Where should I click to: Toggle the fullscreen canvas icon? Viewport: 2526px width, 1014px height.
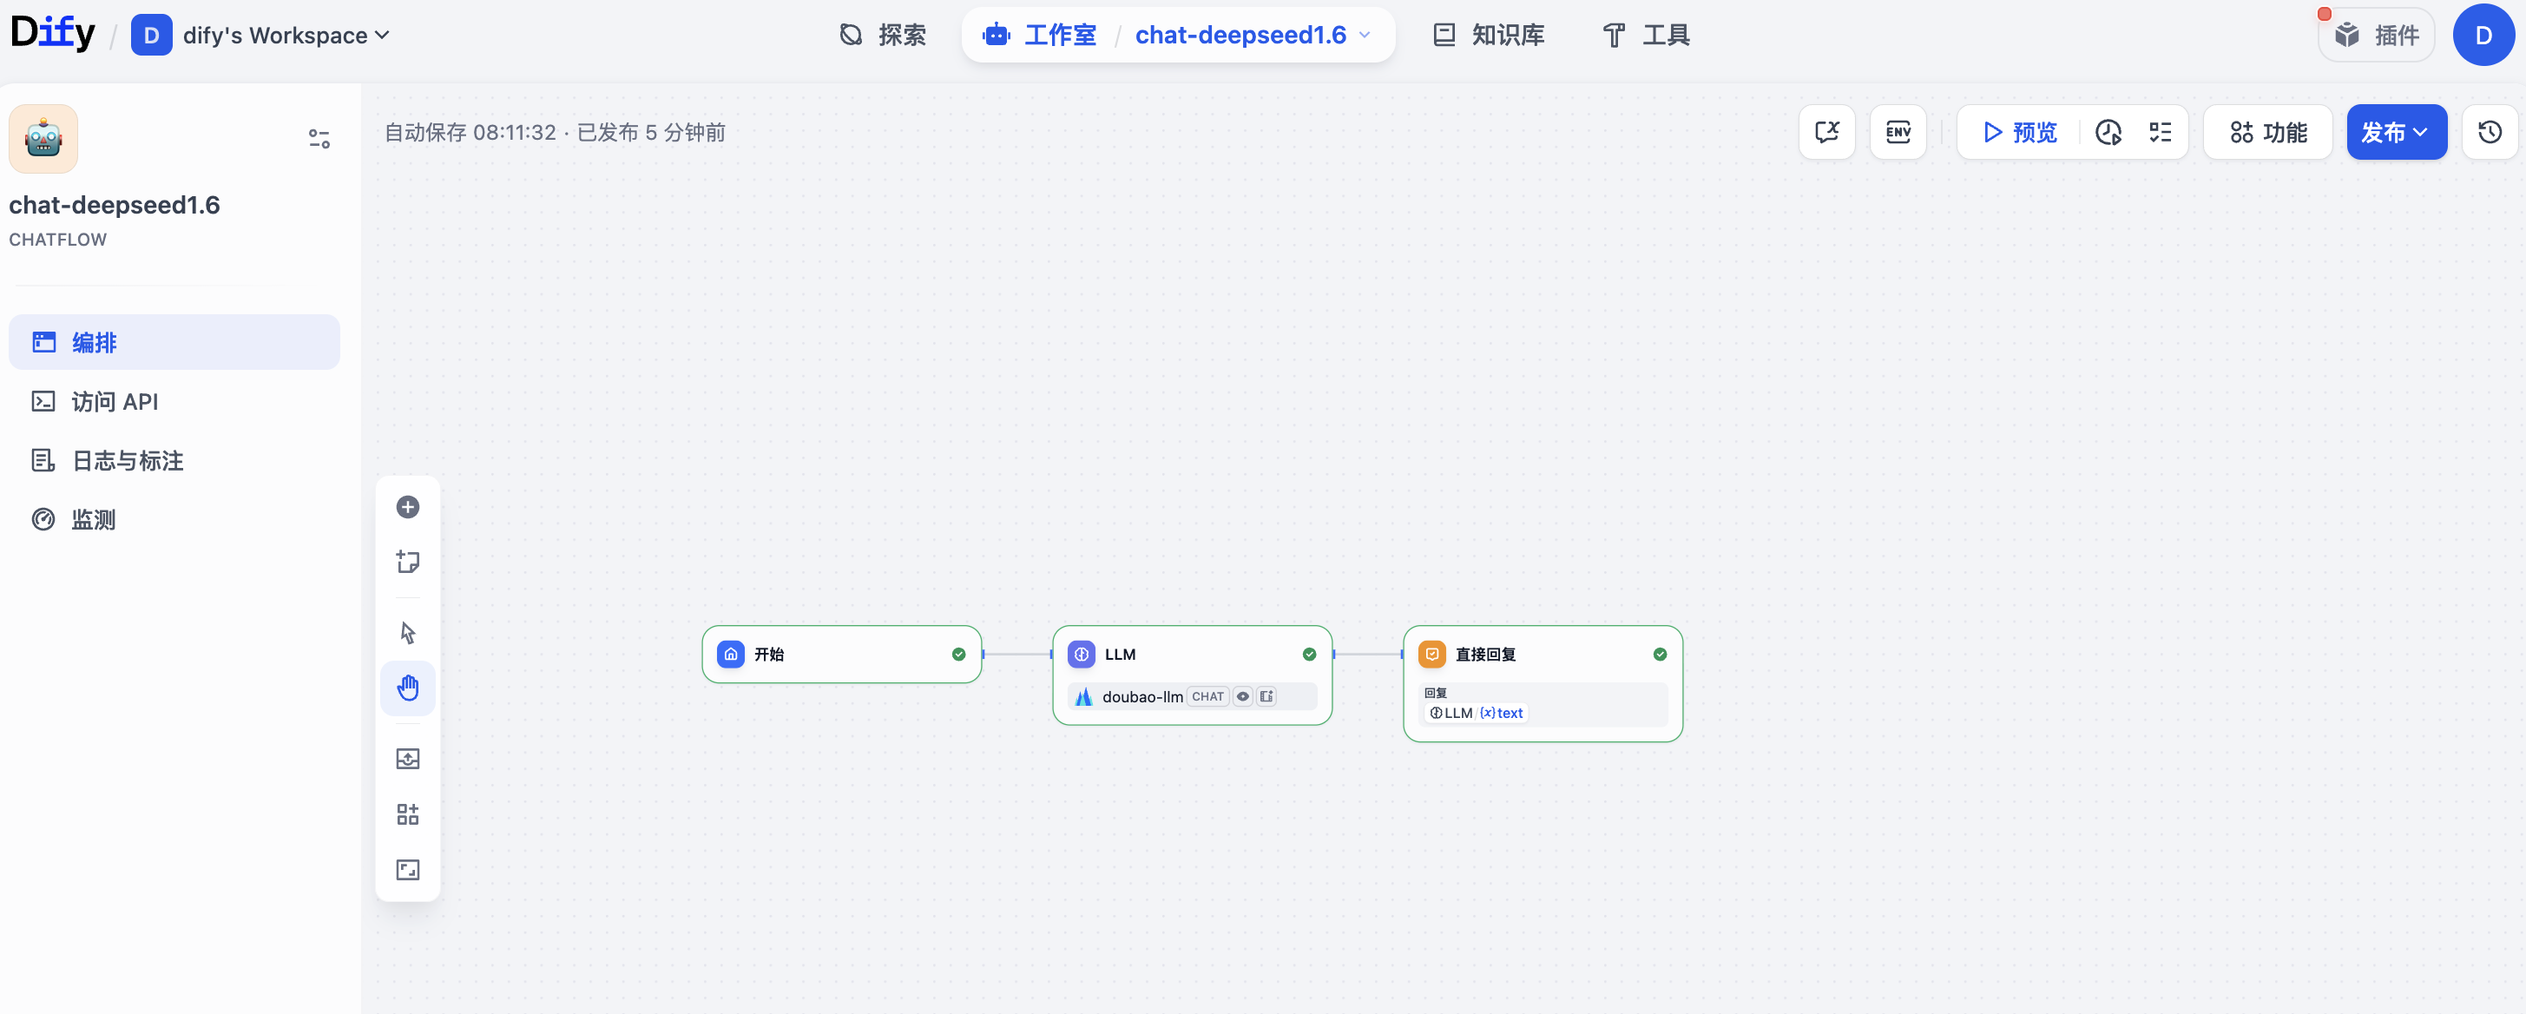(x=408, y=870)
